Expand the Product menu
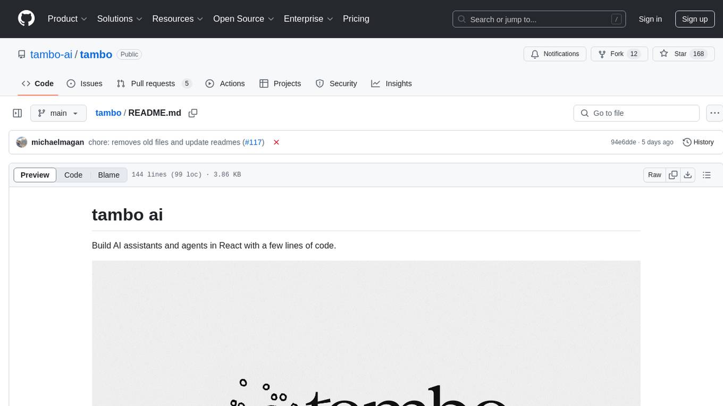 point(68,19)
